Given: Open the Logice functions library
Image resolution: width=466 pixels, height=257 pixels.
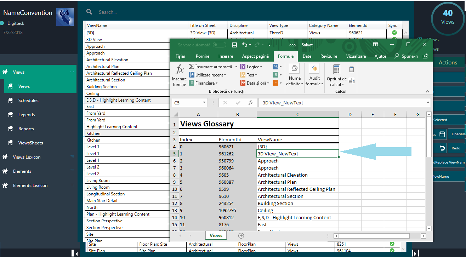Looking at the screenshot, I should (x=251, y=67).
